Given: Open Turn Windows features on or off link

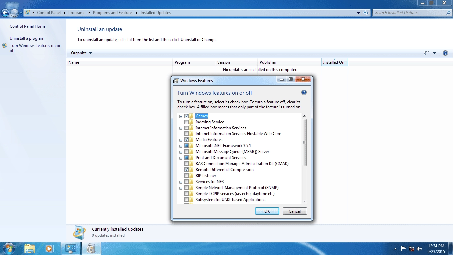Looking at the screenshot, I should coord(35,48).
